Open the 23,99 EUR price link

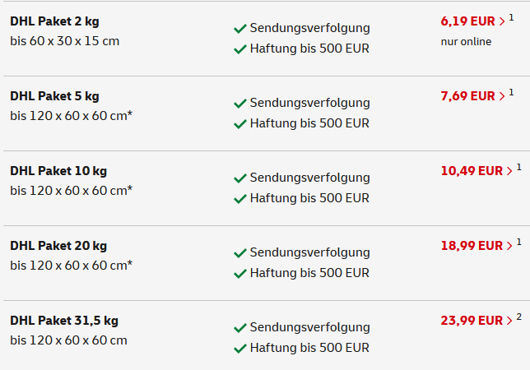click(472, 320)
